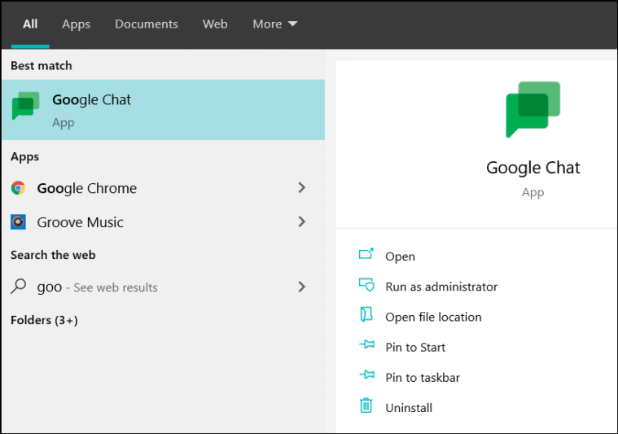Open the More filter dropdown
This screenshot has width=618, height=434.
click(x=274, y=24)
